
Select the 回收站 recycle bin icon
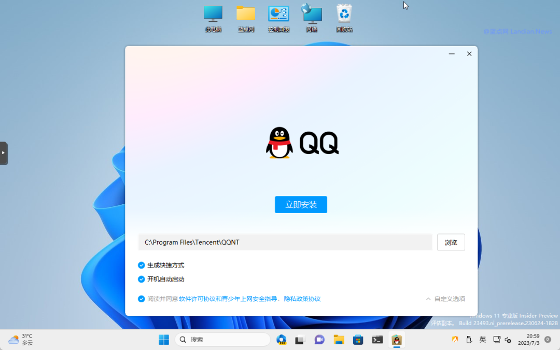[x=344, y=19]
